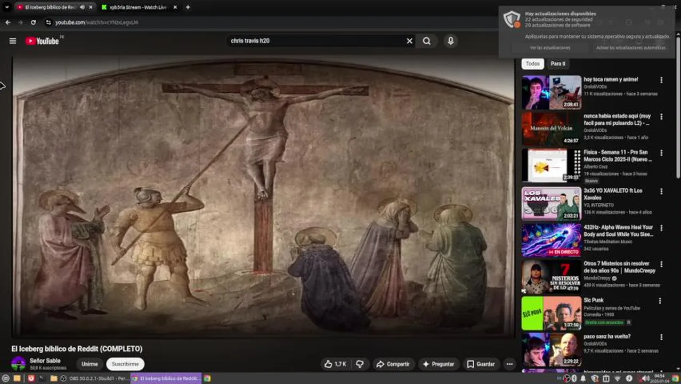Open options for 'nunca habia estado aqui' video
The height and width of the screenshot is (384, 681).
pyautogui.click(x=661, y=116)
